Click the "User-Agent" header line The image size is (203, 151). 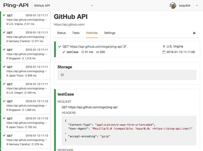pyautogui.click(x=130, y=129)
